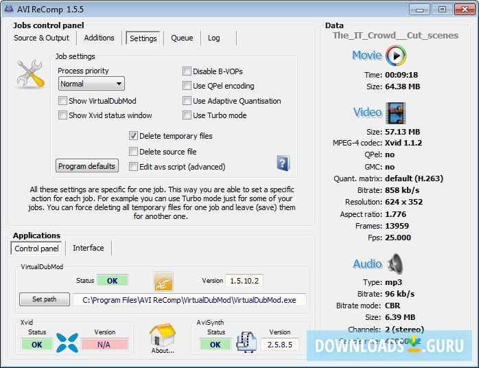Click the Audio speaker icon
Viewport: 479px width, 368px height.
click(395, 264)
